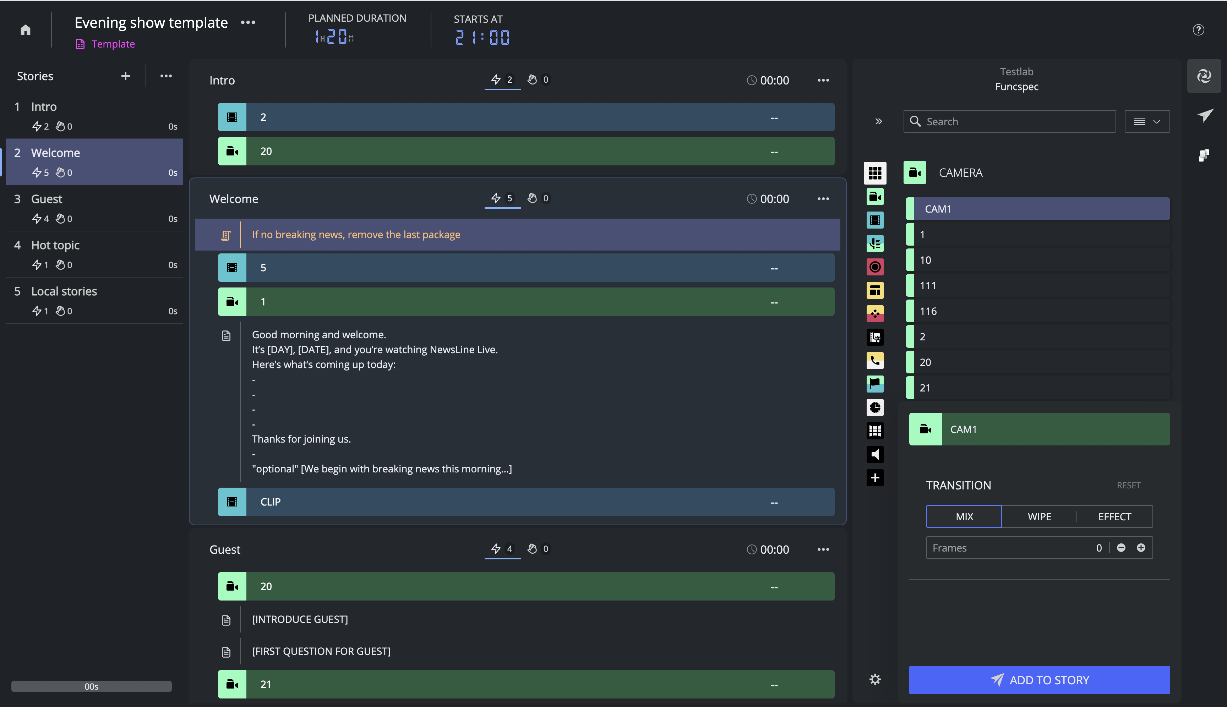Select the video wall grid icon
This screenshot has width=1227, height=707.
[875, 431]
